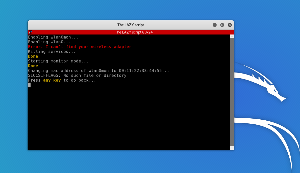The image size is (300, 173).
Task: Minimize The LAZY script window
Action: tap(215, 25)
